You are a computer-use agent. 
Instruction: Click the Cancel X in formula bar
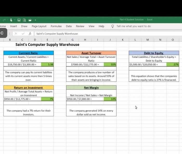point(16,34)
